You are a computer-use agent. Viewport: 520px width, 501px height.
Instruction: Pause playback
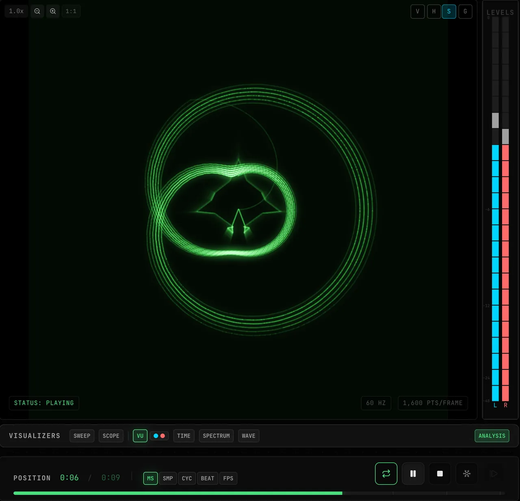click(x=413, y=473)
